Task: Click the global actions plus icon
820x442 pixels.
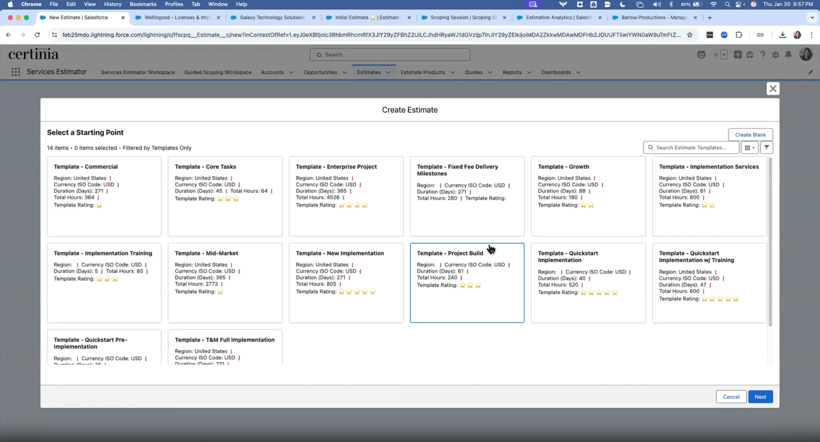Action: 738,54
